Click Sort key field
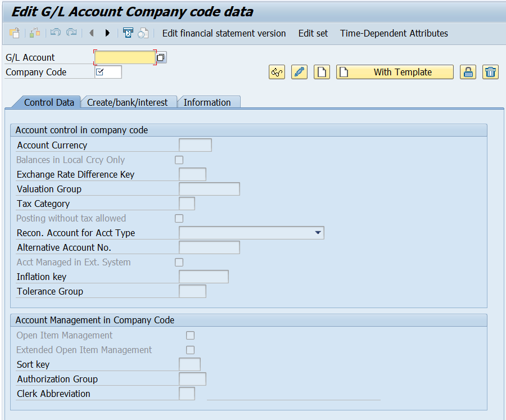Image resolution: width=506 pixels, height=420 pixels. 190,364
